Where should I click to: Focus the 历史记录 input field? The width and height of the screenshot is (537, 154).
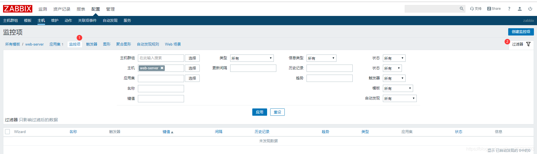tap(329, 68)
